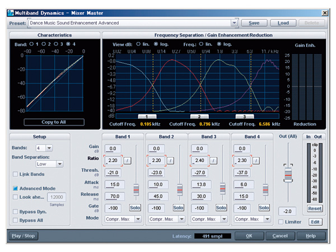
Task: Click Band 1 Thresh. field -21.0
Action: click(x=113, y=172)
